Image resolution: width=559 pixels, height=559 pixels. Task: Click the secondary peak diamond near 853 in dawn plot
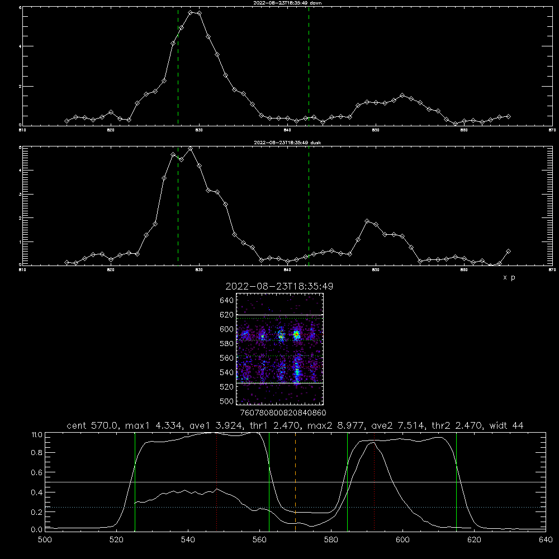pos(402,95)
